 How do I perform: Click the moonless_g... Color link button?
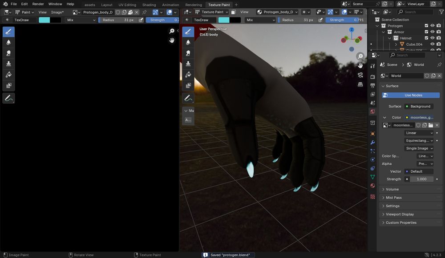tap(420, 117)
